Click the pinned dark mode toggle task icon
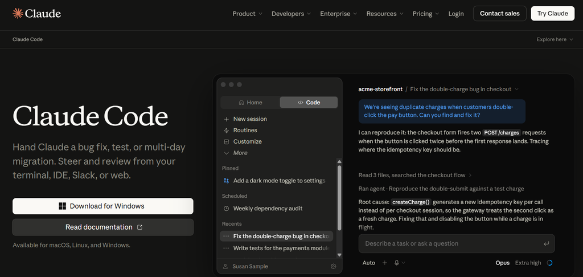This screenshot has height=277, width=583. coord(226,181)
